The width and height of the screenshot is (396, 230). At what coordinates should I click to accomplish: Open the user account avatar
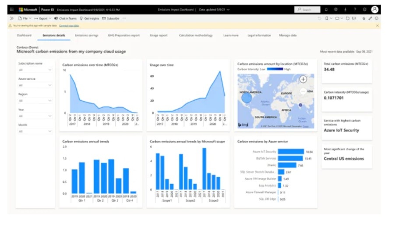tap(375, 10)
